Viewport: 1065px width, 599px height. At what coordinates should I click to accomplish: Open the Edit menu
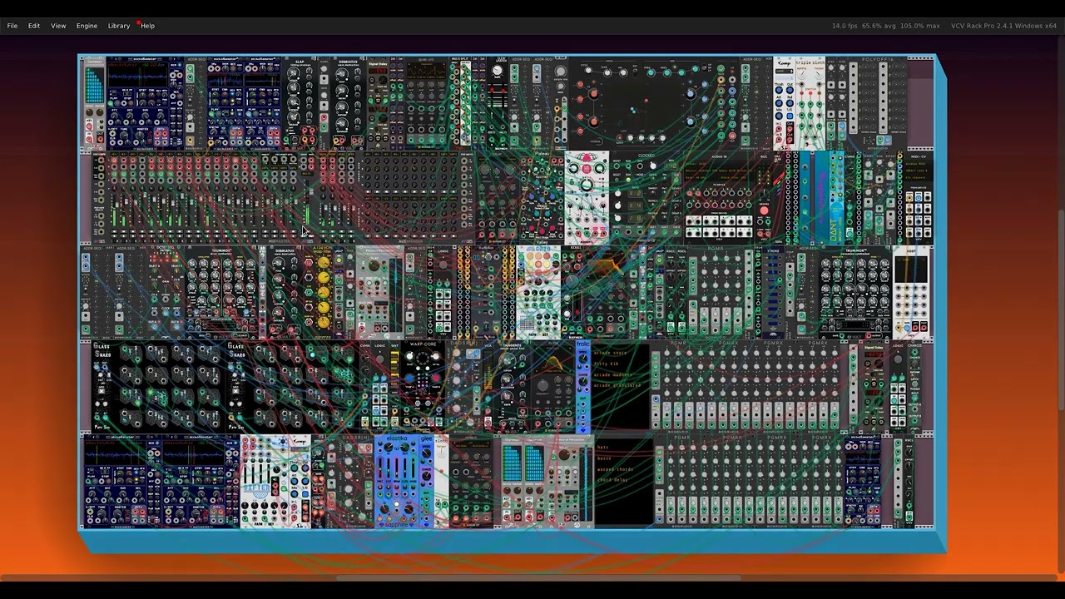pyautogui.click(x=34, y=26)
